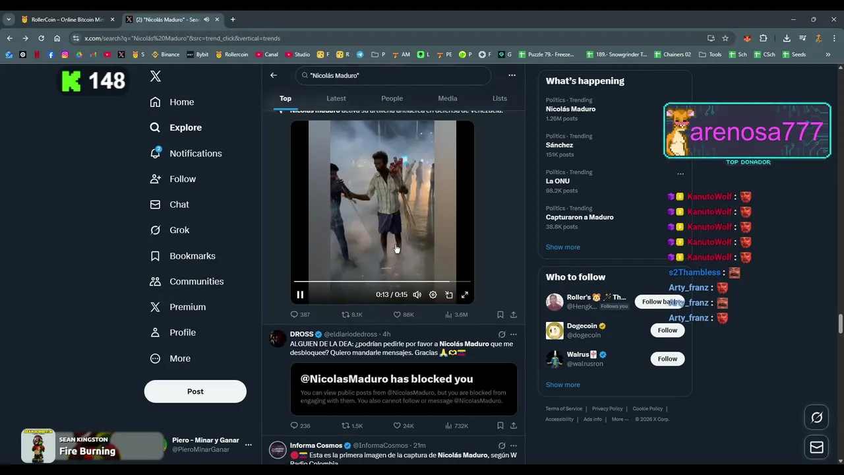The height and width of the screenshot is (475, 844).
Task: Follow the Dogecoin account
Action: point(667,330)
